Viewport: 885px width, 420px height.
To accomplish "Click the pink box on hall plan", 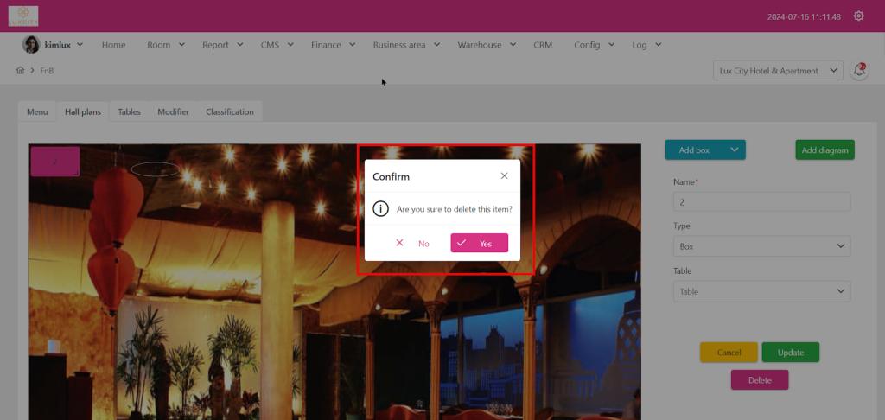I will pos(55,162).
